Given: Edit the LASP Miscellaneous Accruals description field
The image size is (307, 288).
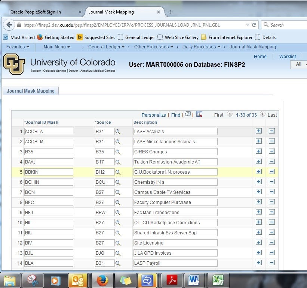Looking at the screenshot, I should [175, 141].
